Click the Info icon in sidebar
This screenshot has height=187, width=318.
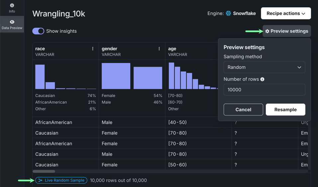(x=12, y=5)
